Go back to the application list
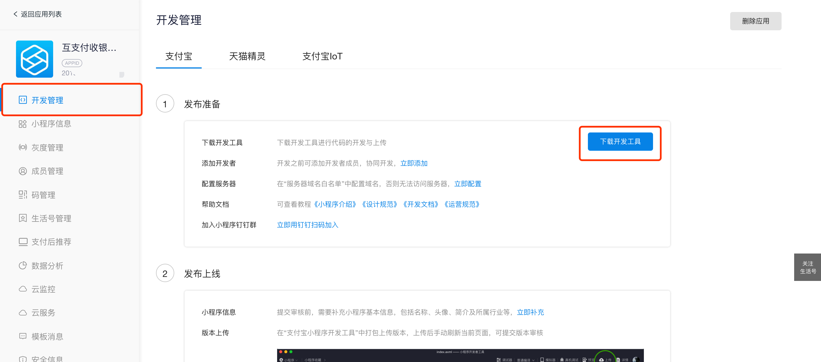The image size is (821, 362). [37, 14]
